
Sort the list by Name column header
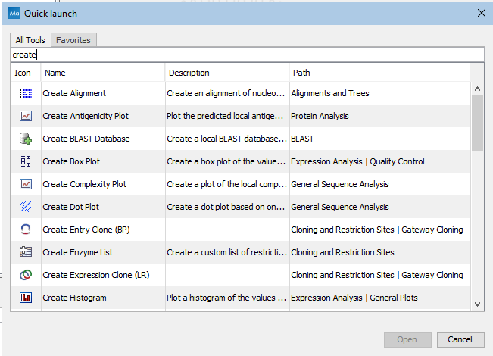[x=103, y=73]
